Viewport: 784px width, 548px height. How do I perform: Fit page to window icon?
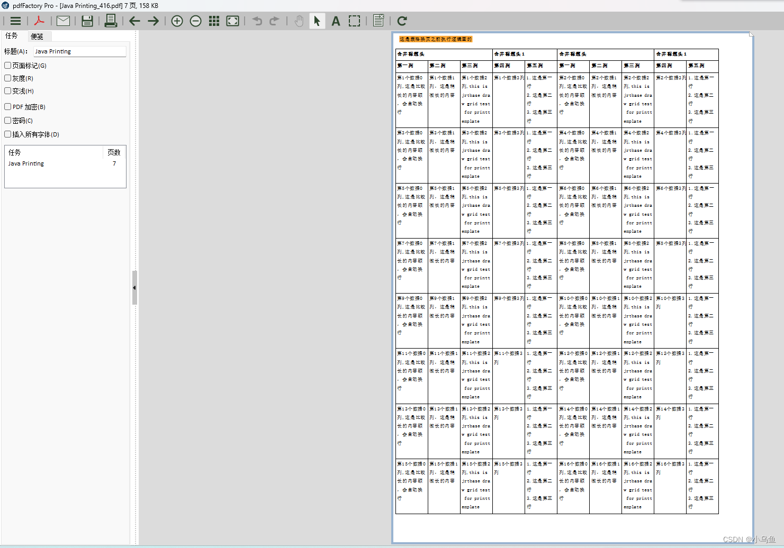point(232,21)
